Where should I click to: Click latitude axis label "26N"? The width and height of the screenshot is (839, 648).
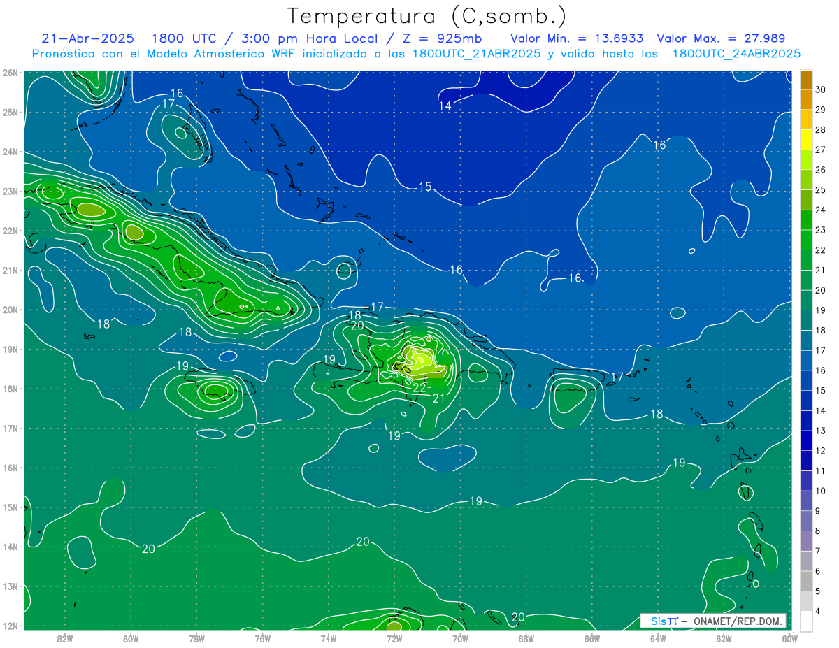10,73
